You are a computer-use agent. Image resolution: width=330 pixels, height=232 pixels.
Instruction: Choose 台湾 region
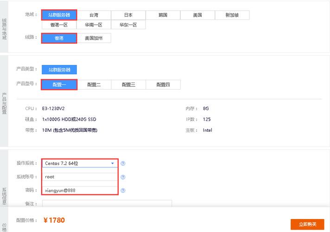pos(94,15)
